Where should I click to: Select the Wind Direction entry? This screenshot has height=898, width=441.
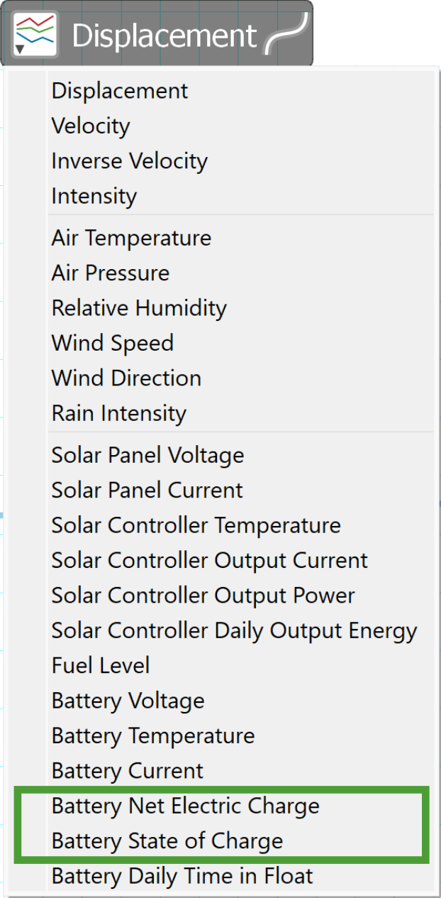(x=241, y=377)
